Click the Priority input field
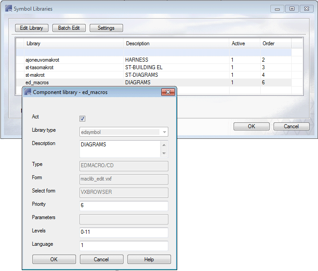 coord(123,206)
